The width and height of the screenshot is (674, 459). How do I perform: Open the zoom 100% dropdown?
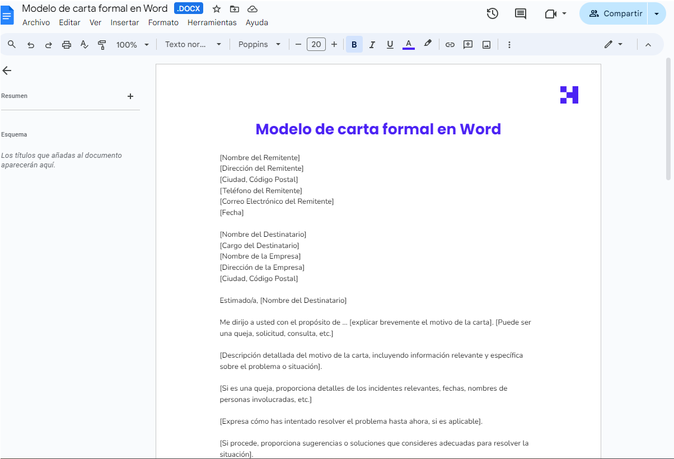coord(133,45)
